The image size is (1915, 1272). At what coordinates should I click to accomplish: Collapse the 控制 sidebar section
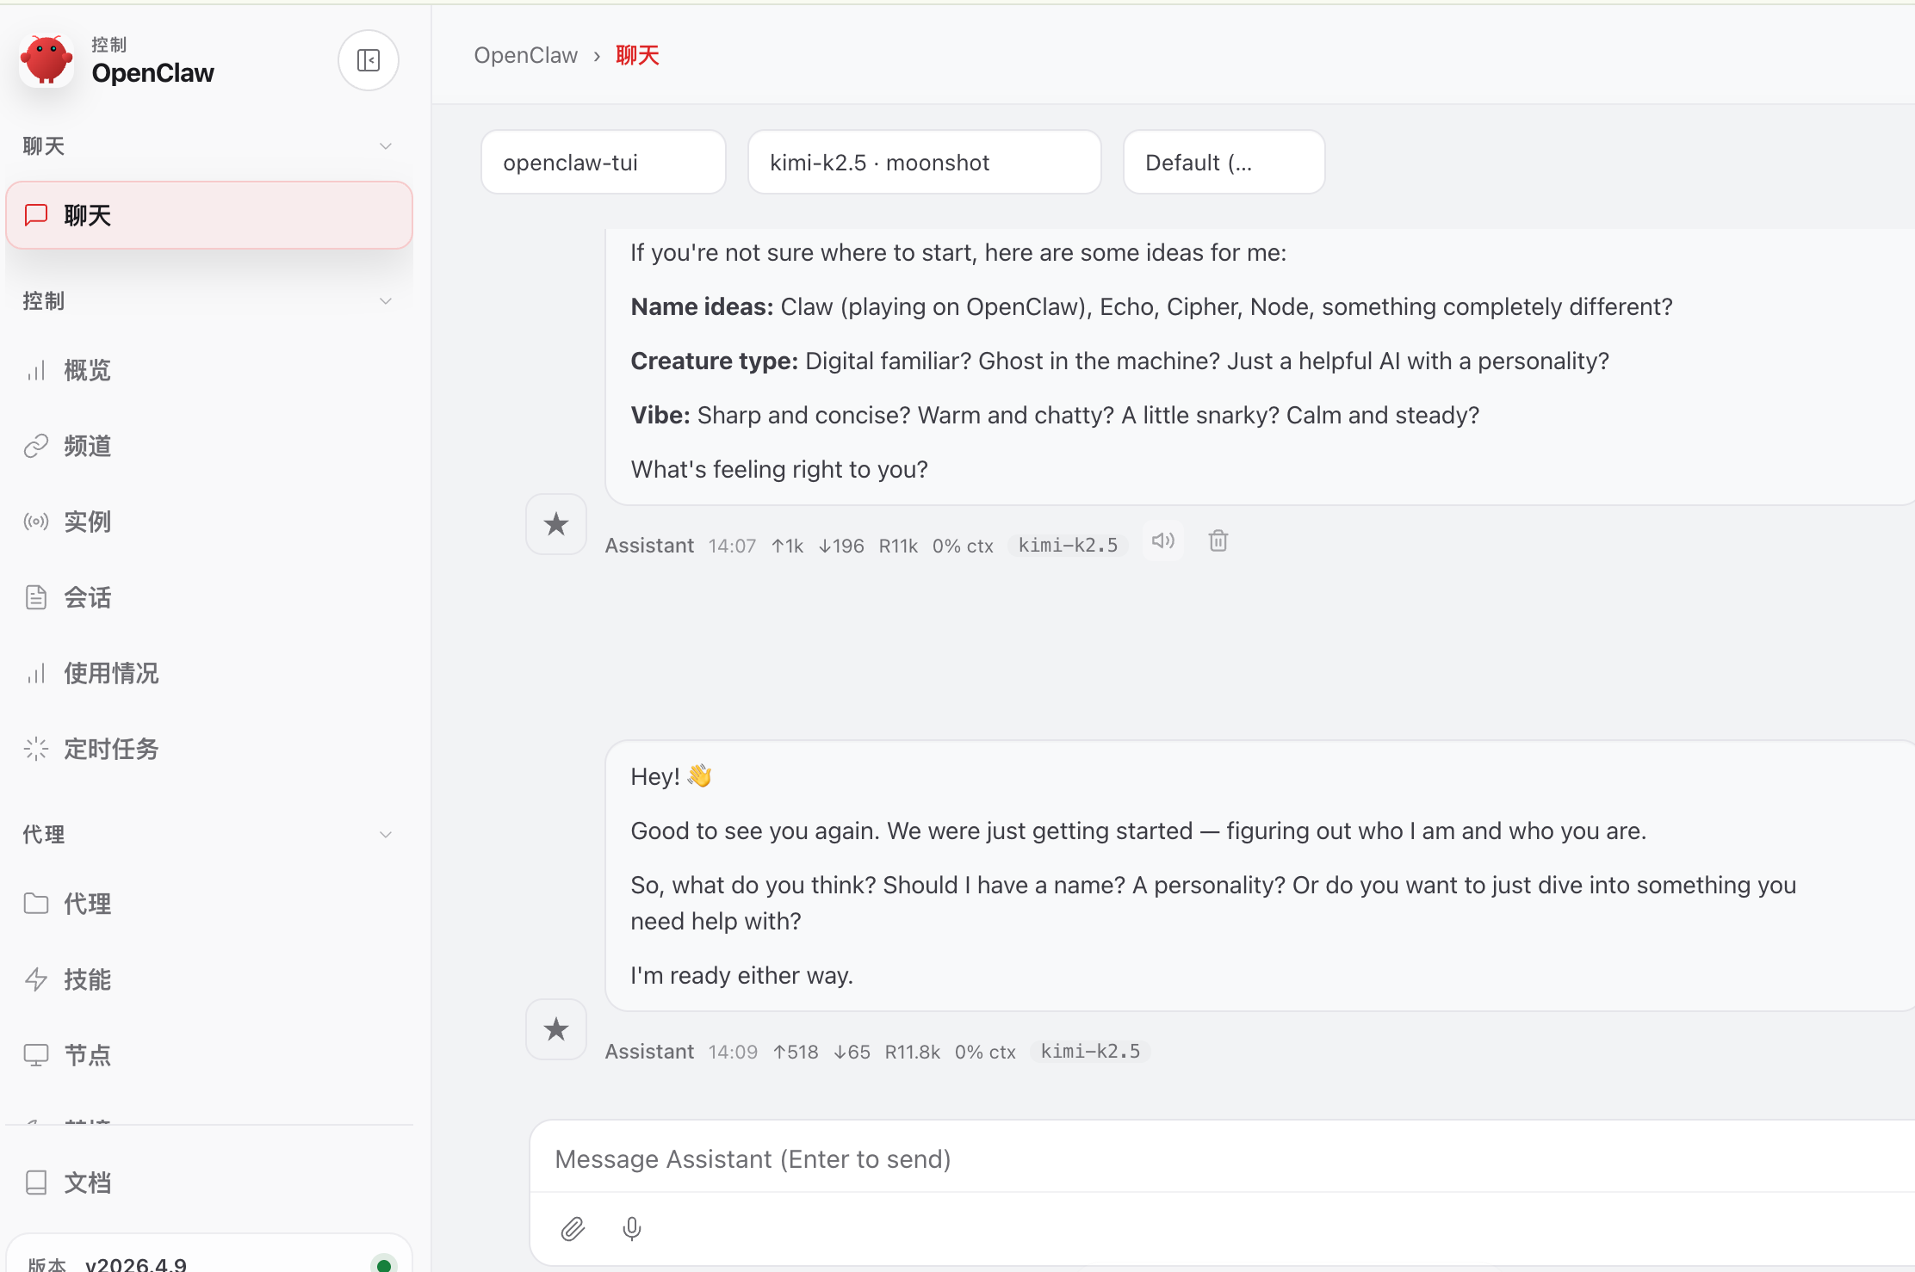385,301
